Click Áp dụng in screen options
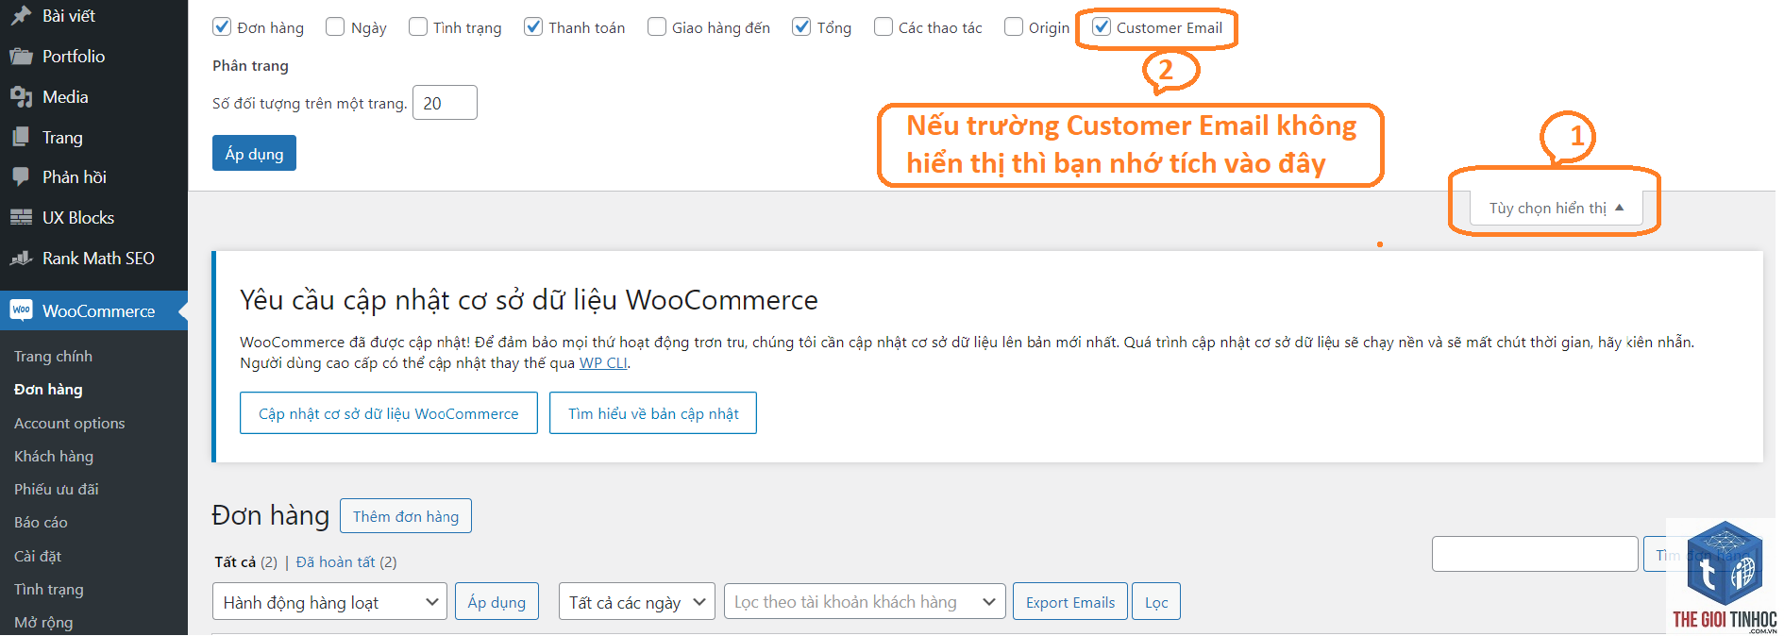 (x=254, y=154)
